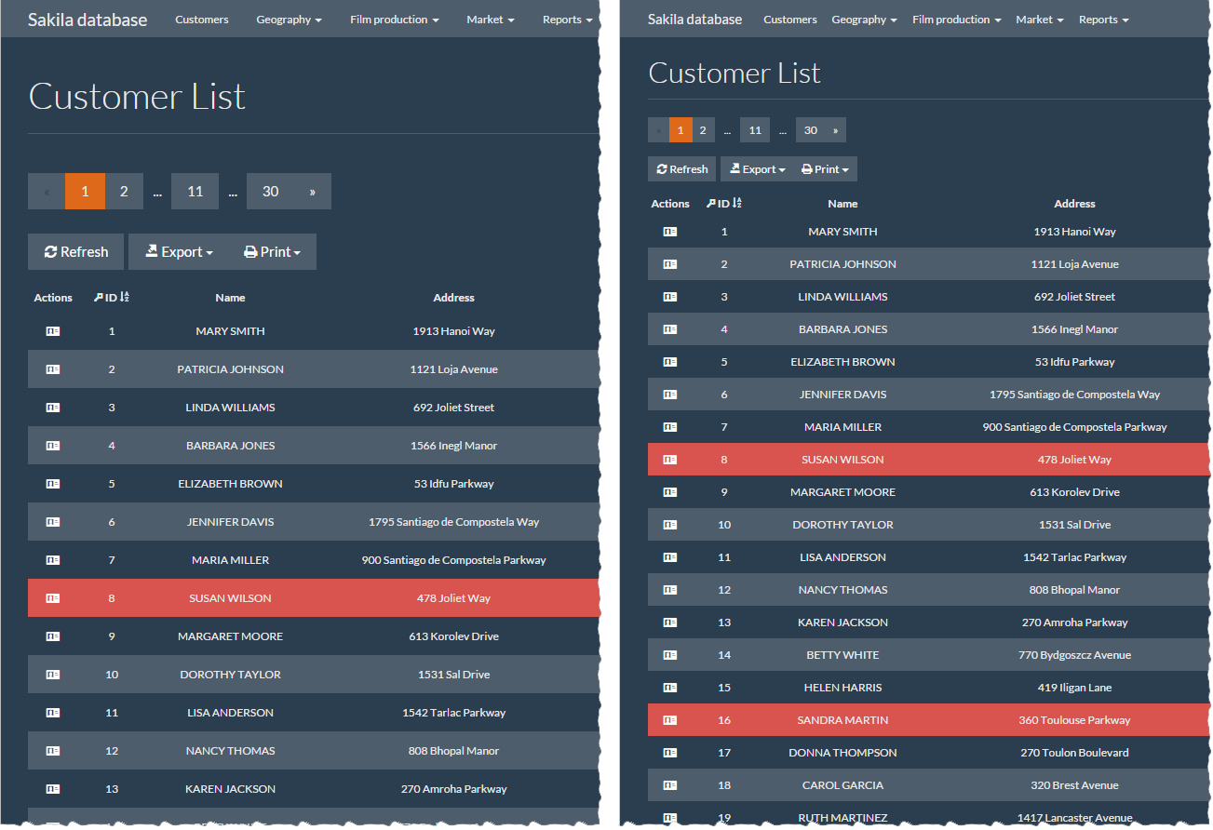Go to page 2 of the customer list
Screen dimensions: 1213x830
point(124,191)
